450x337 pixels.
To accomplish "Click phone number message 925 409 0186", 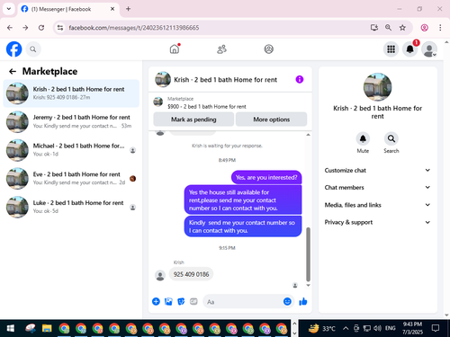I will point(191,274).
